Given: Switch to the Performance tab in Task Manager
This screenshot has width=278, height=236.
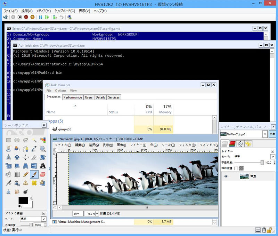Looking at the screenshot, I should point(73,97).
